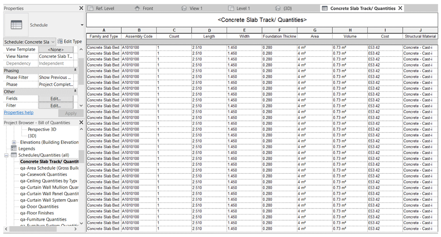The width and height of the screenshot is (441, 237).
Task: Open the View 1 3D tab
Action: 192,8
